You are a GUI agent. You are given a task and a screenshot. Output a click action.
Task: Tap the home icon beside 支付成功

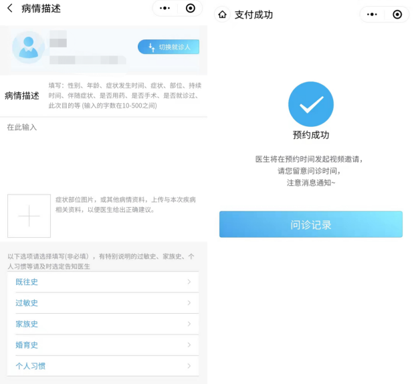222,15
